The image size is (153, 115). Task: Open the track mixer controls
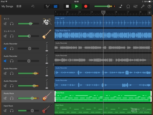tap(135, 6)
